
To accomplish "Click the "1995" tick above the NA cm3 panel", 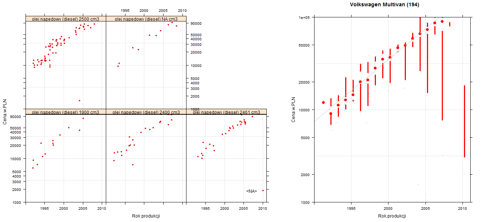I will [125, 10].
